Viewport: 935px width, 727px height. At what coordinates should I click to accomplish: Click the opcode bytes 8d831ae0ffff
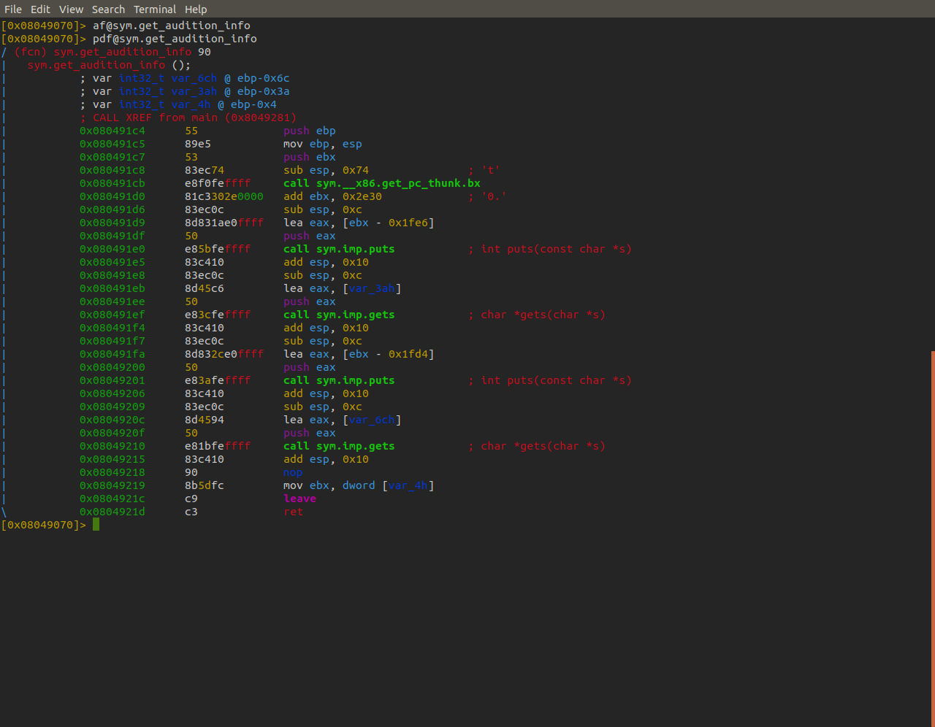224,223
